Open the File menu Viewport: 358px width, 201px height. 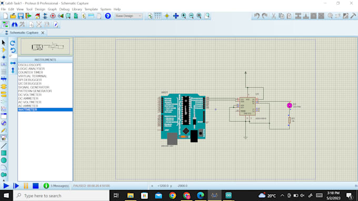[3, 9]
